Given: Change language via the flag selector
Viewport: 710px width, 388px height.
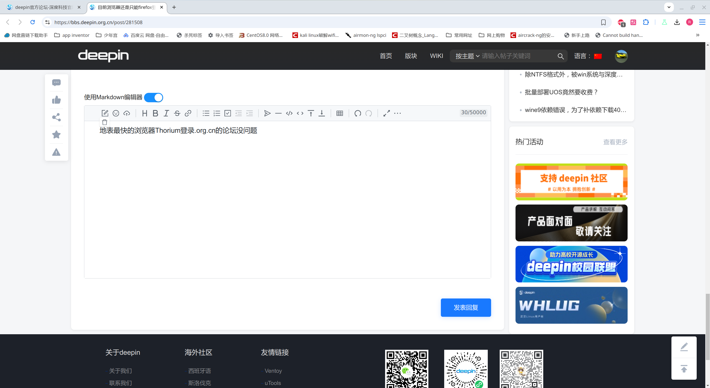Looking at the screenshot, I should pos(598,56).
